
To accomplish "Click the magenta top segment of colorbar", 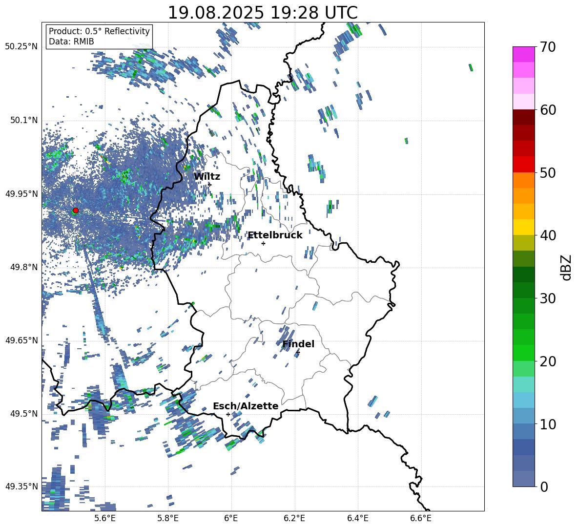I will coord(524,54).
